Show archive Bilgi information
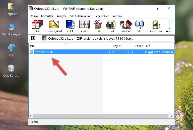 139,26
